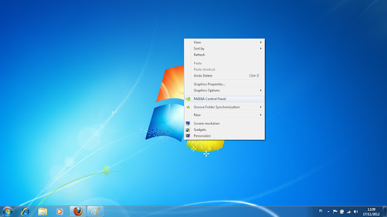This screenshot has height=217, width=387.
Task: Select Undo Delete in the context menu
Action: pos(224,76)
